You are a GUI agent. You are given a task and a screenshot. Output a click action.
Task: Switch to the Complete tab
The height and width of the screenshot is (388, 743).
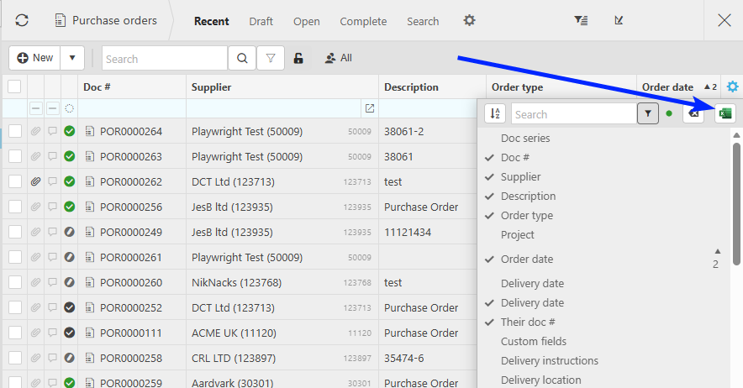363,21
